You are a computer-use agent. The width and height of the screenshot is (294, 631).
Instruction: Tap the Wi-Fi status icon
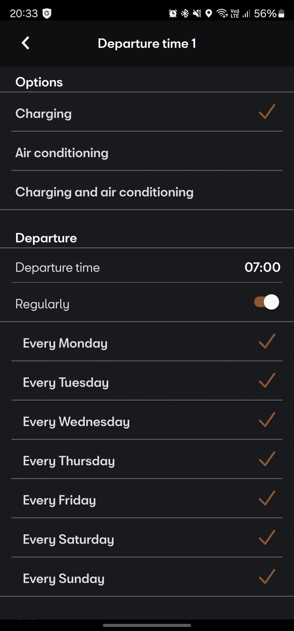(x=222, y=13)
